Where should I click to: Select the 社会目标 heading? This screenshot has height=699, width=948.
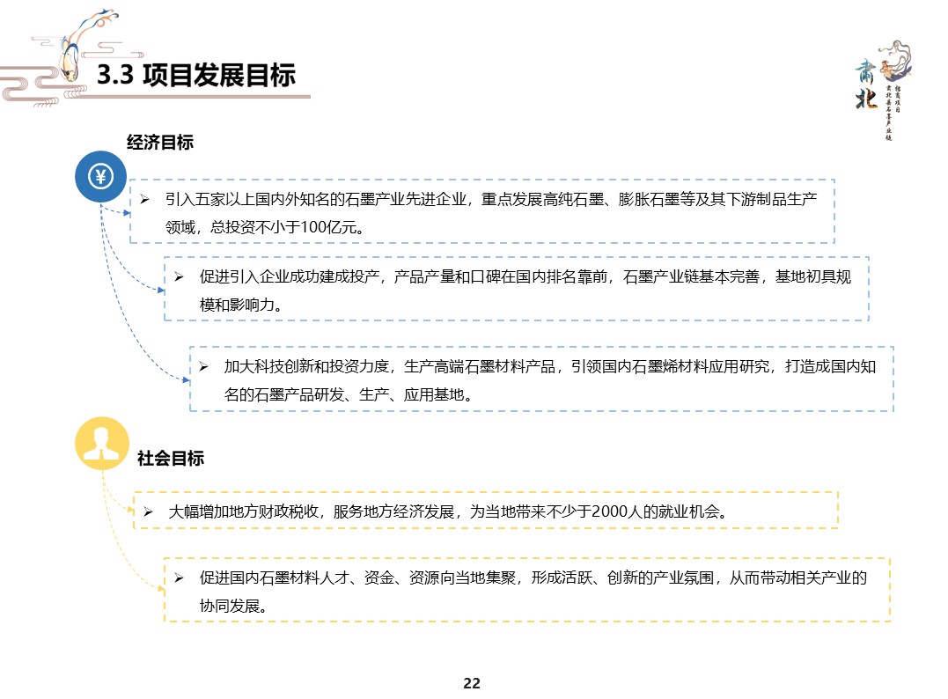click(171, 458)
